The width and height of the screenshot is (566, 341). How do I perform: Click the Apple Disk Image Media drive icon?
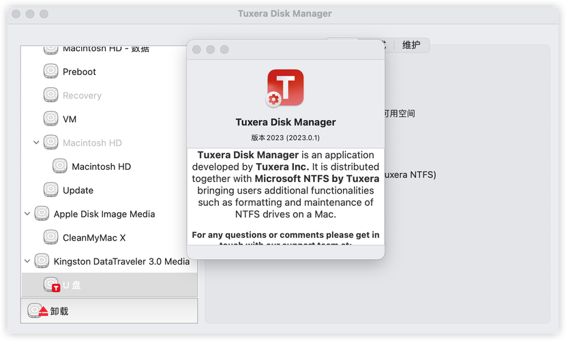click(42, 213)
